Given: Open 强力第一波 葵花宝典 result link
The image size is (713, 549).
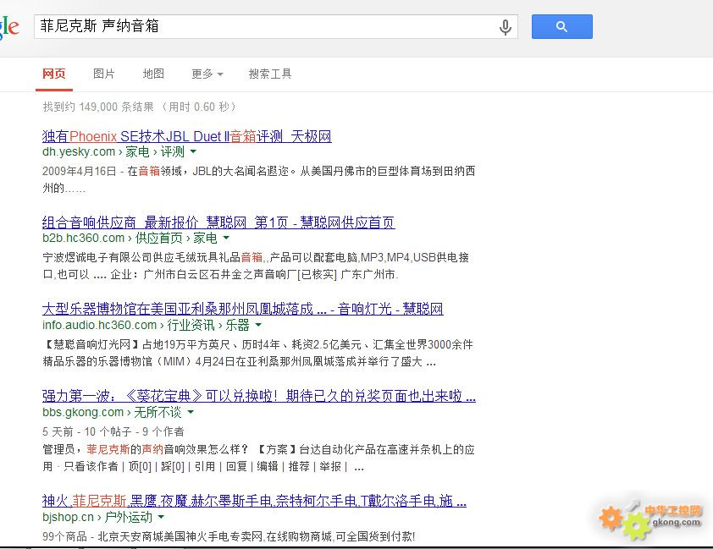Looking at the screenshot, I should click(259, 396).
